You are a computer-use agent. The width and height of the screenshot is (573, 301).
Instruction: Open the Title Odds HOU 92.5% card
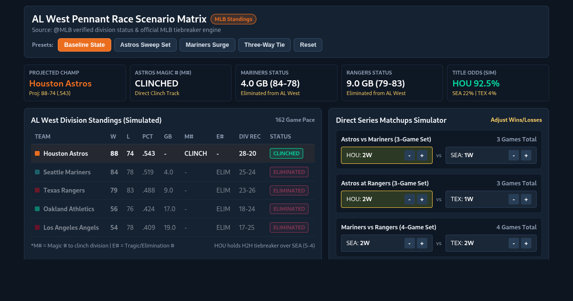coord(498,83)
